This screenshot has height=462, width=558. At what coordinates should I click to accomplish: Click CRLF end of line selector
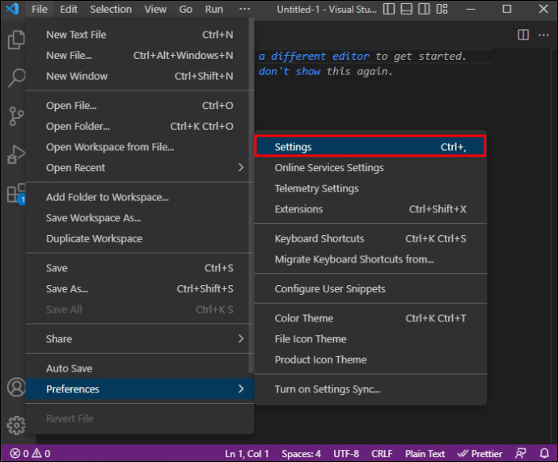382,453
